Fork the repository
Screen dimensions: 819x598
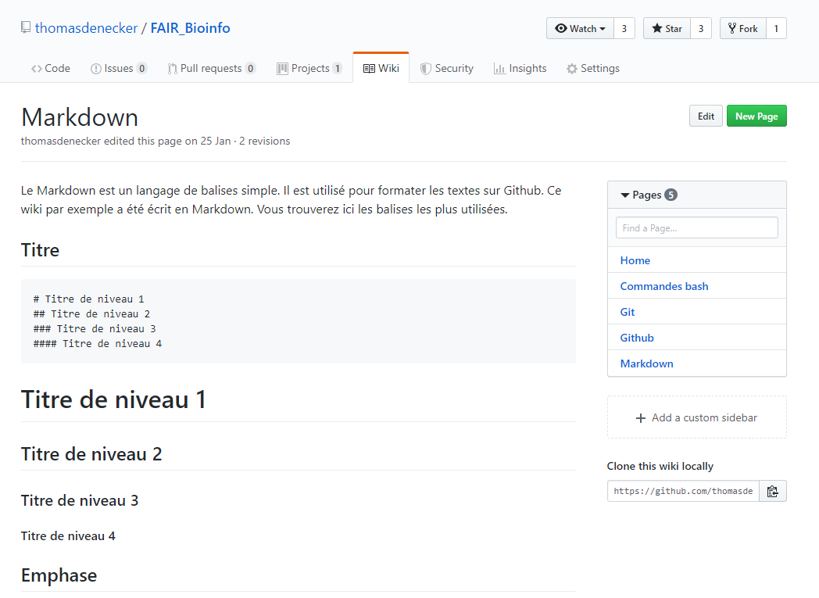[x=743, y=29]
